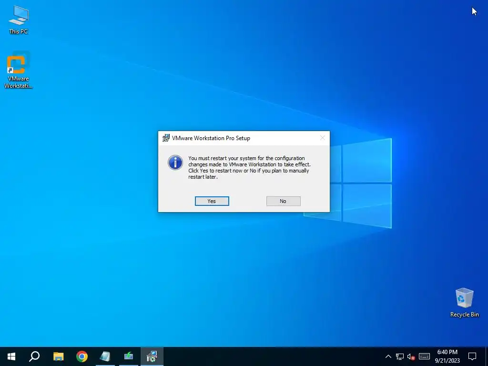Open the touch keyboard tray icon
This screenshot has height=366, width=488.
coord(424,356)
